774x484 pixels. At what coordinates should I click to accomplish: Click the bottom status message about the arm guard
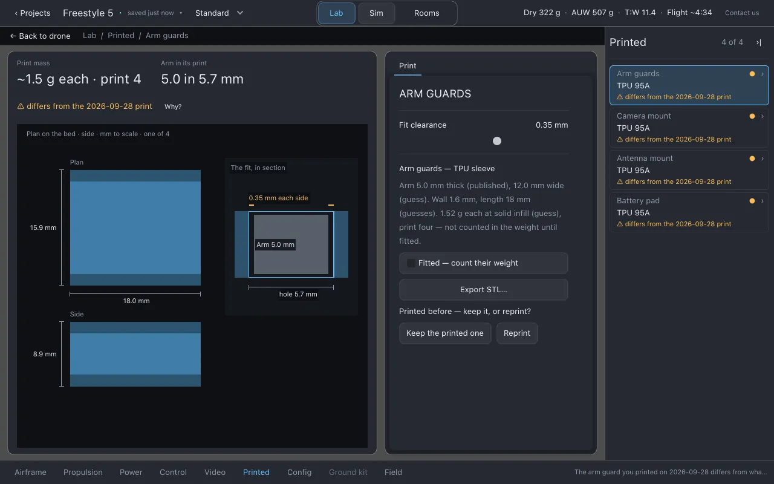pyautogui.click(x=671, y=473)
